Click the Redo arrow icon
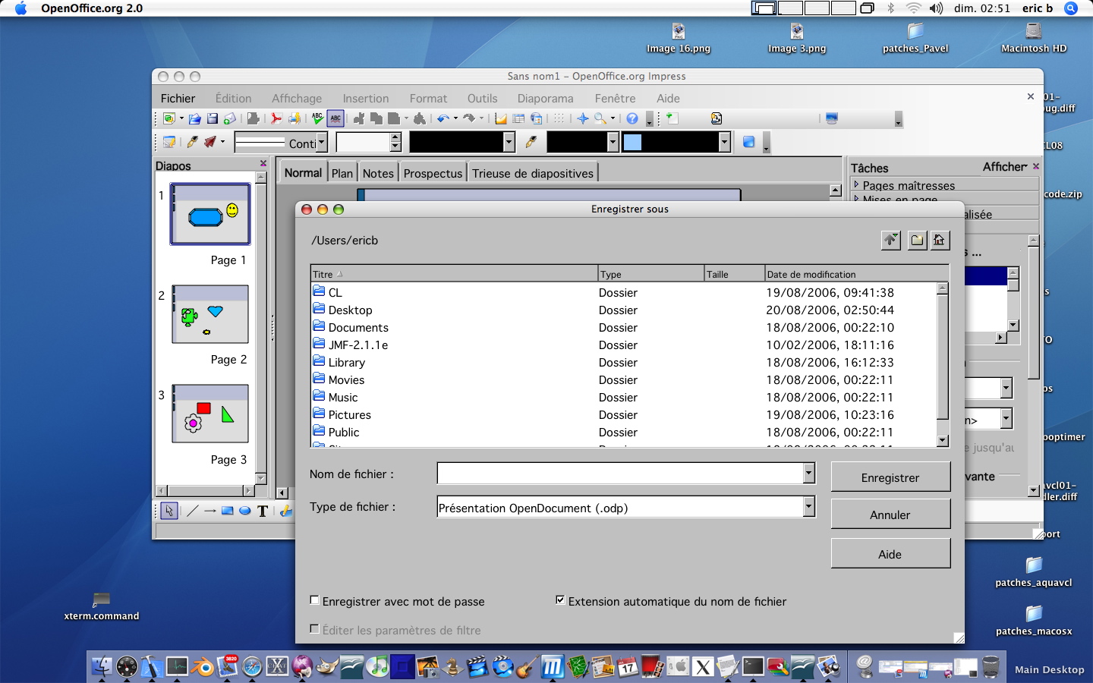Viewport: 1093px width, 683px height. (x=469, y=118)
